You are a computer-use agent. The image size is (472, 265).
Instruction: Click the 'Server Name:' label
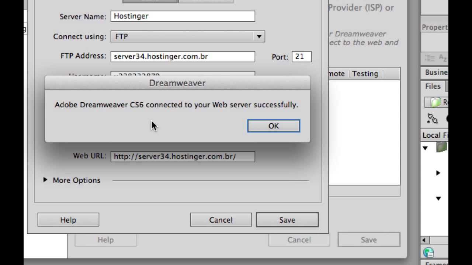pos(83,17)
